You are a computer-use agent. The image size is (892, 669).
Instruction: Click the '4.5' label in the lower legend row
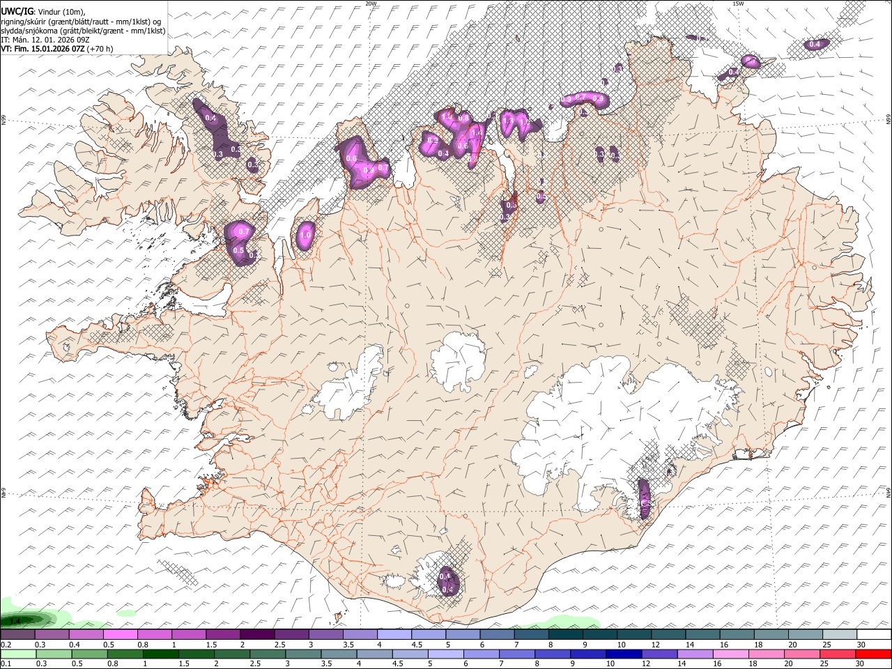coord(398,663)
